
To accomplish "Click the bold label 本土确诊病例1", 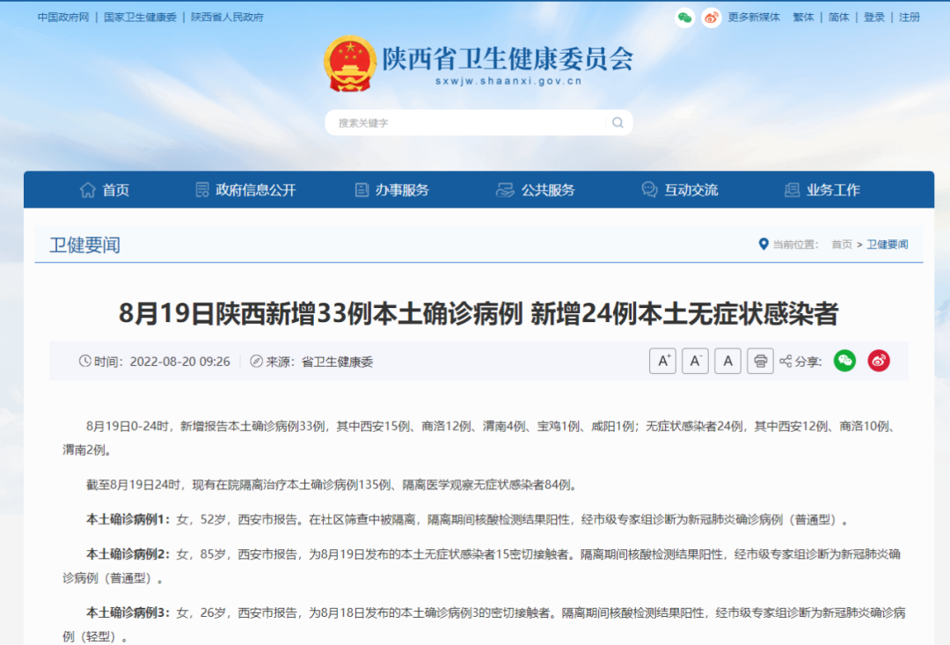I will pyautogui.click(x=126, y=519).
